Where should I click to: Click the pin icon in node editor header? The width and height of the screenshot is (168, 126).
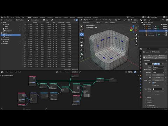pyautogui.click(x=80, y=72)
